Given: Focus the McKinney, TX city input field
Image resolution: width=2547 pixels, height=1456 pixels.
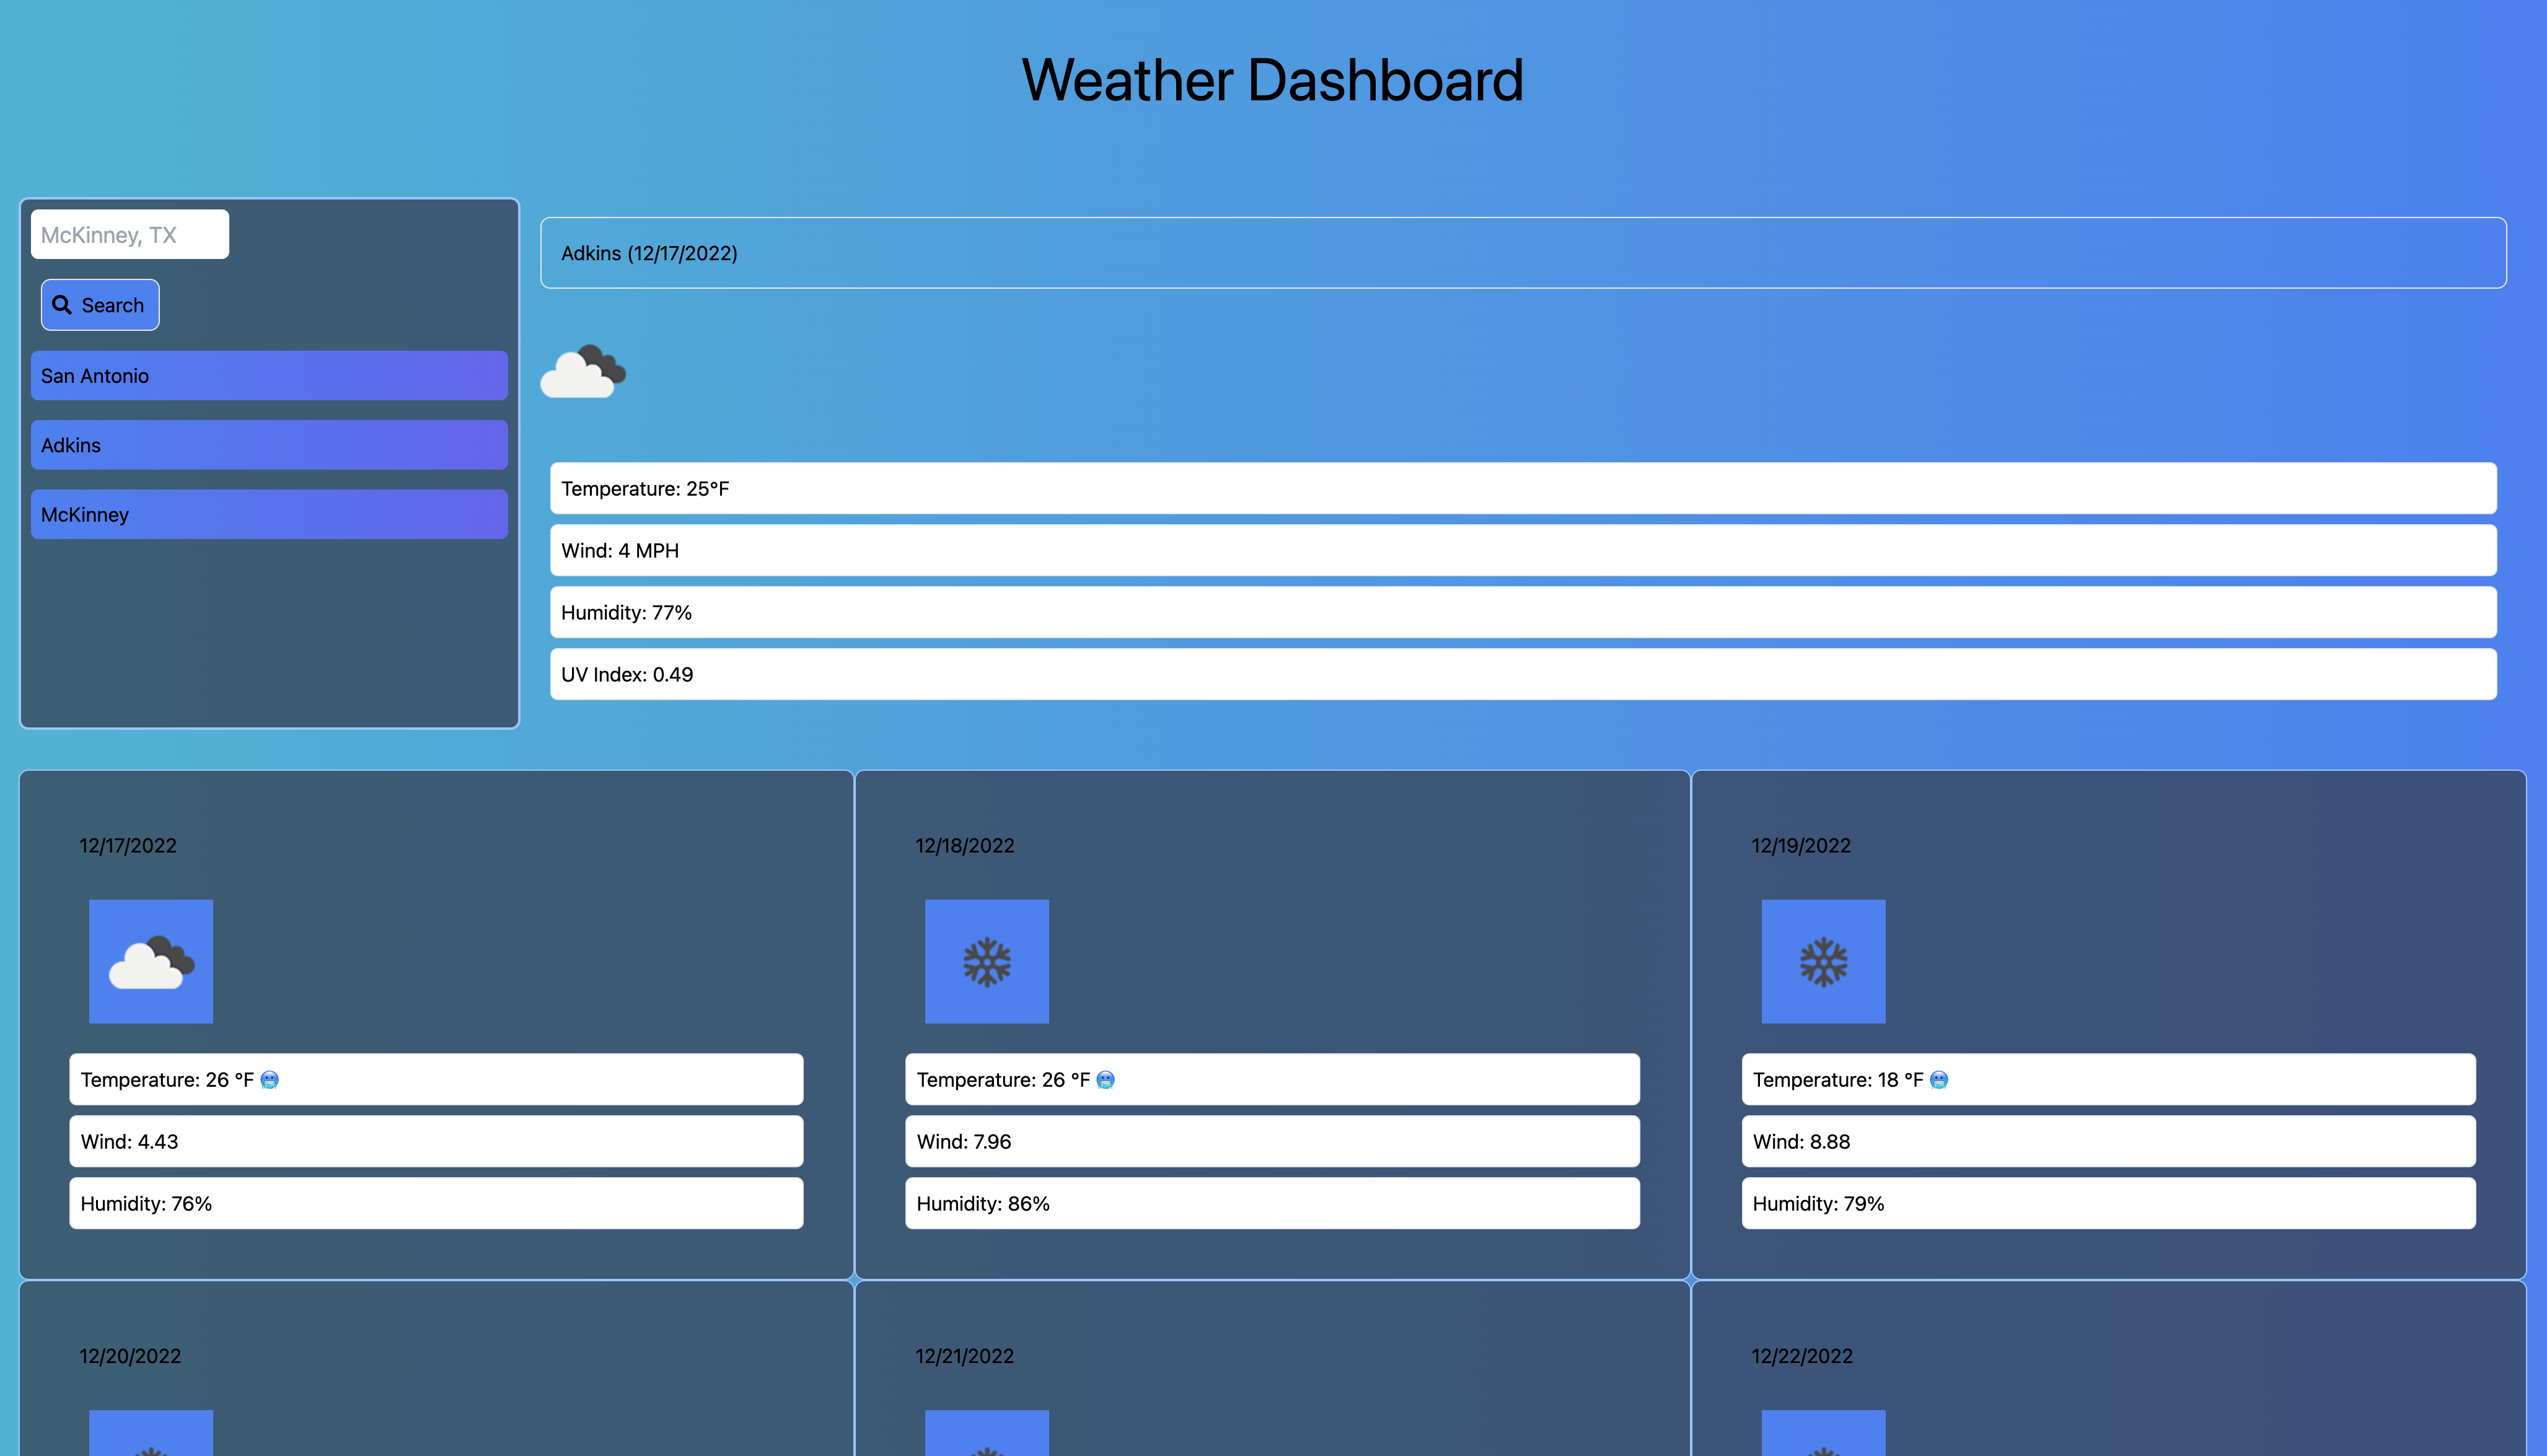Looking at the screenshot, I should [130, 234].
